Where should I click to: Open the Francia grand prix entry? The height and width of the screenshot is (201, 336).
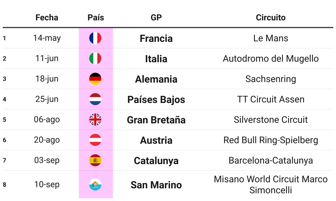tap(156, 39)
